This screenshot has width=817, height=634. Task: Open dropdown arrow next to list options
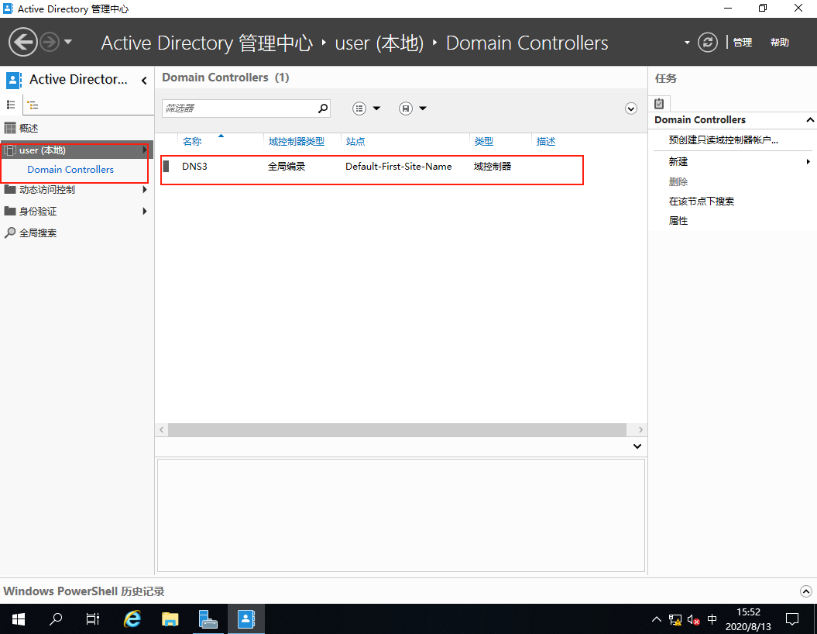click(x=376, y=109)
